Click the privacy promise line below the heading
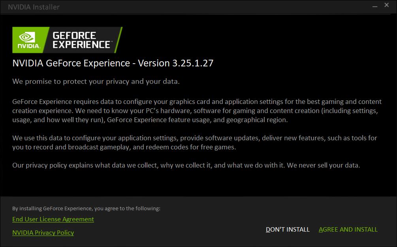This screenshot has height=247, width=397. point(96,81)
